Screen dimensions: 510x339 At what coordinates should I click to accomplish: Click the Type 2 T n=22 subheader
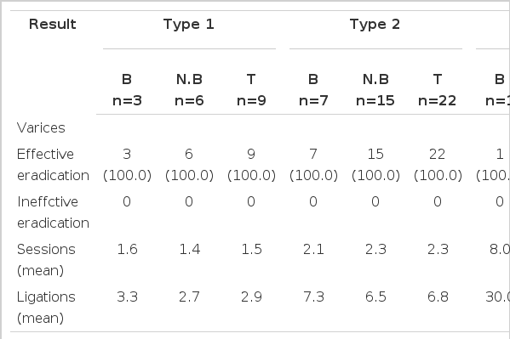[438, 90]
